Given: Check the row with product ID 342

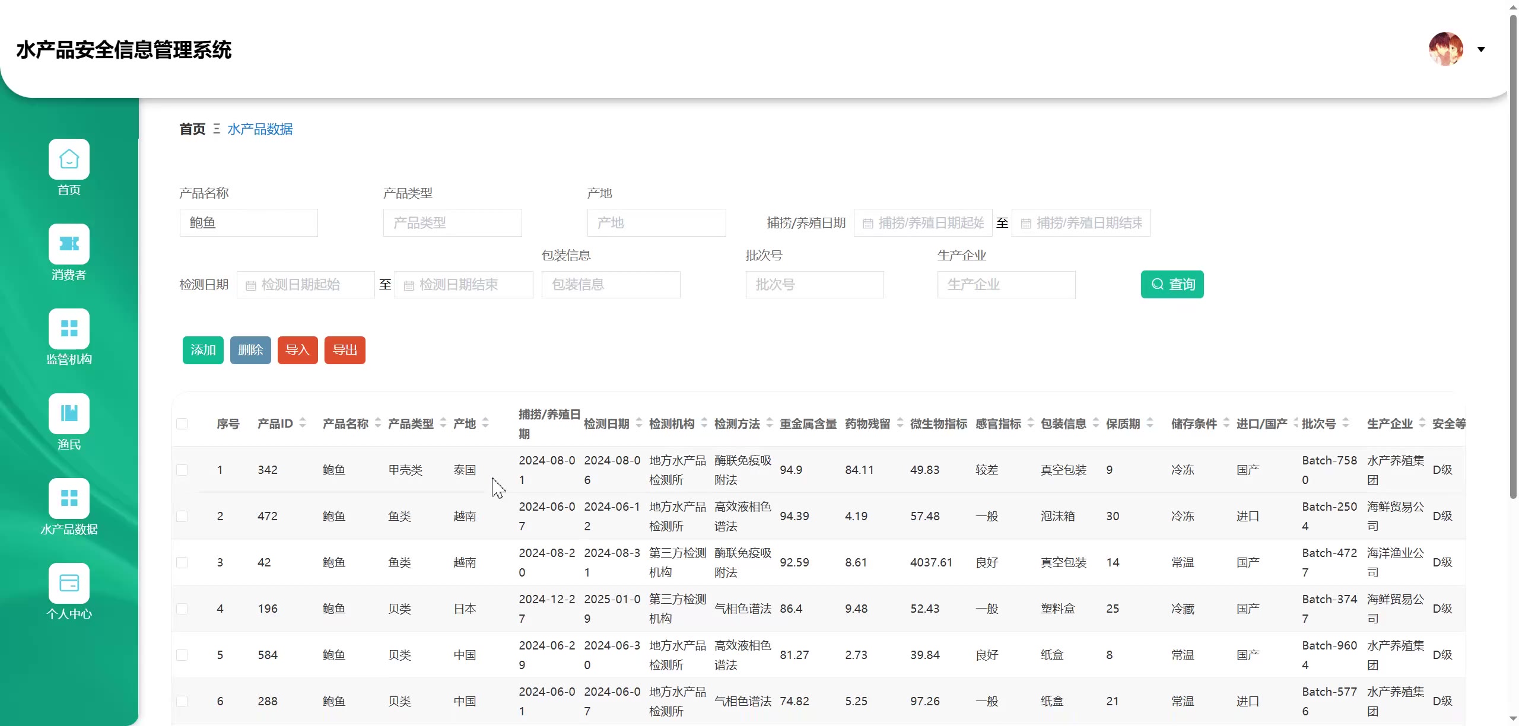Looking at the screenshot, I should [x=182, y=470].
